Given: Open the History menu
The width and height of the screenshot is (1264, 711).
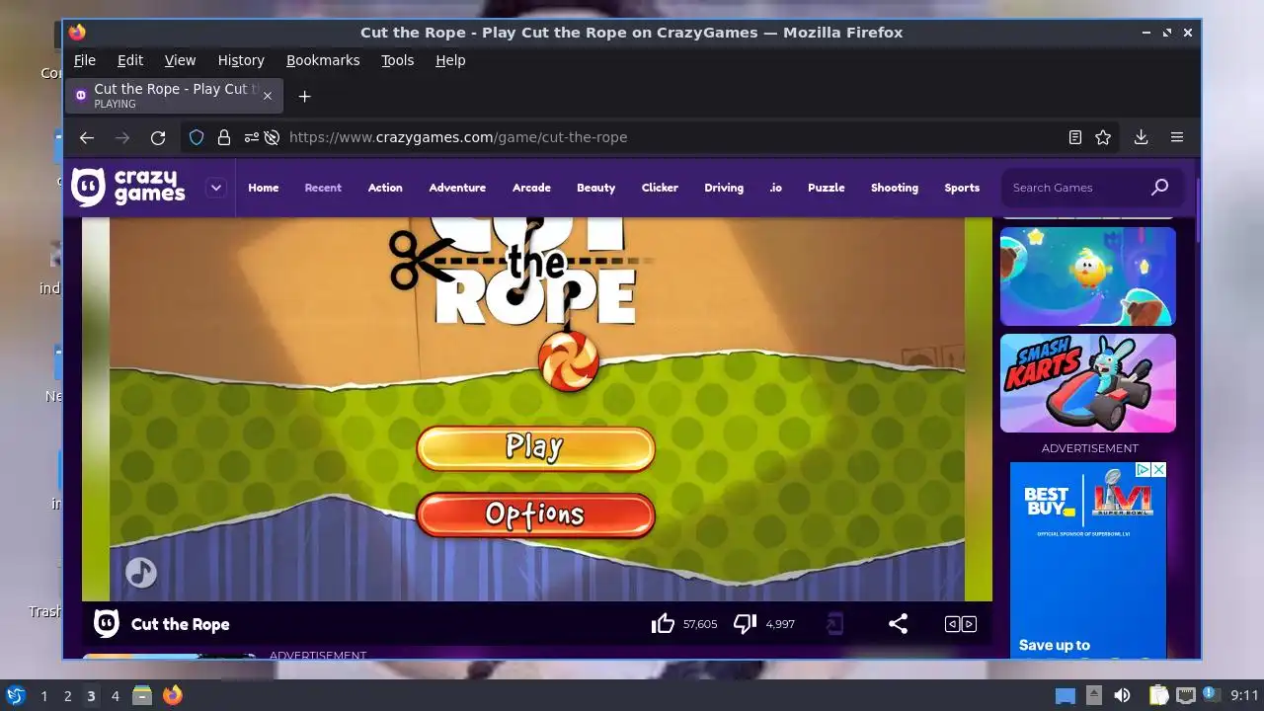Looking at the screenshot, I should click(241, 60).
